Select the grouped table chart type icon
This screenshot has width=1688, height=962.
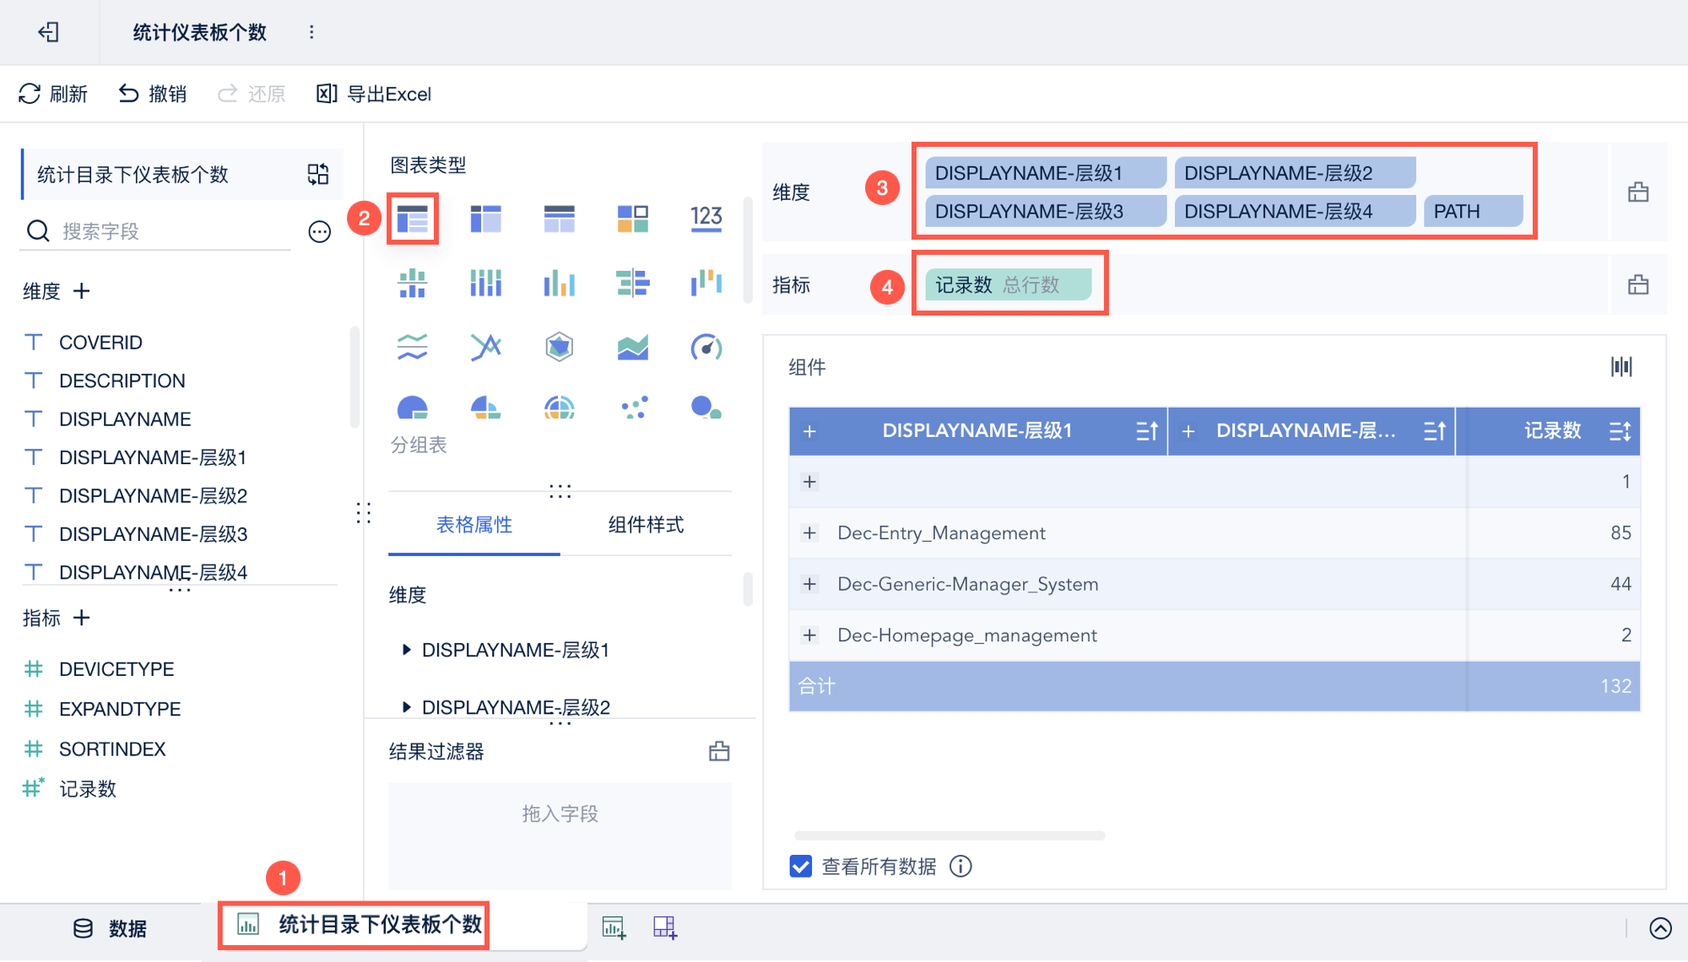coord(413,219)
